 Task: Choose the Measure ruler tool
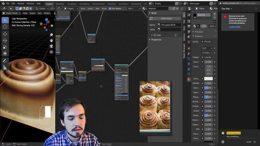click(x=5, y=67)
